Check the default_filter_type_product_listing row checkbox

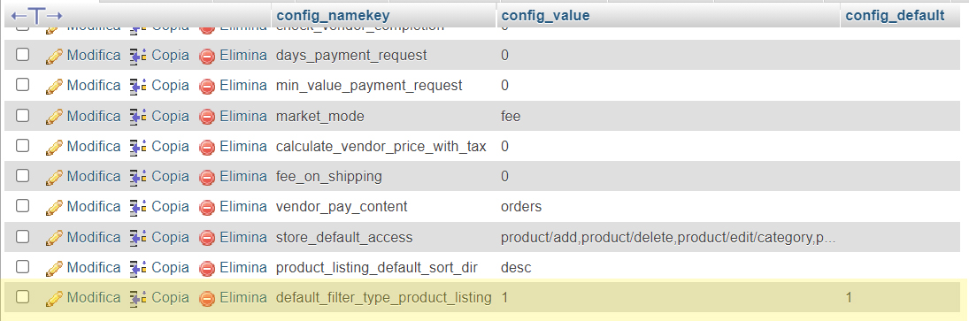pos(22,297)
